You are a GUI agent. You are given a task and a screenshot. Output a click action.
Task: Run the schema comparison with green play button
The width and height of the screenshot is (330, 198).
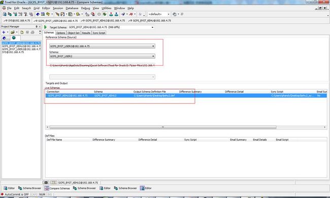[x=46, y=27]
